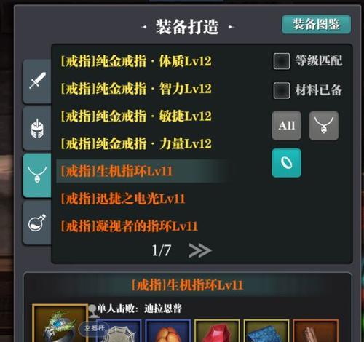The width and height of the screenshot is (364, 342).
Task: Select the red gem material icon
Action: coord(217,331)
